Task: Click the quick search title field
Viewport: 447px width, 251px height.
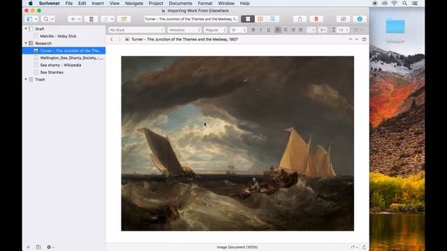Action: pyautogui.click(x=191, y=19)
